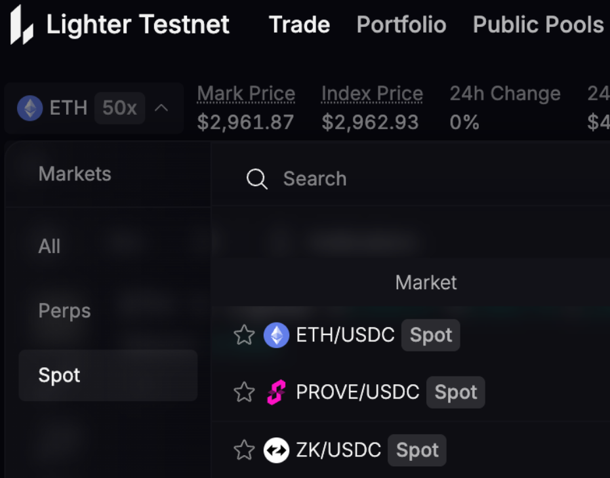The height and width of the screenshot is (478, 610).
Task: Go to Public Pools tab
Action: [538, 25]
